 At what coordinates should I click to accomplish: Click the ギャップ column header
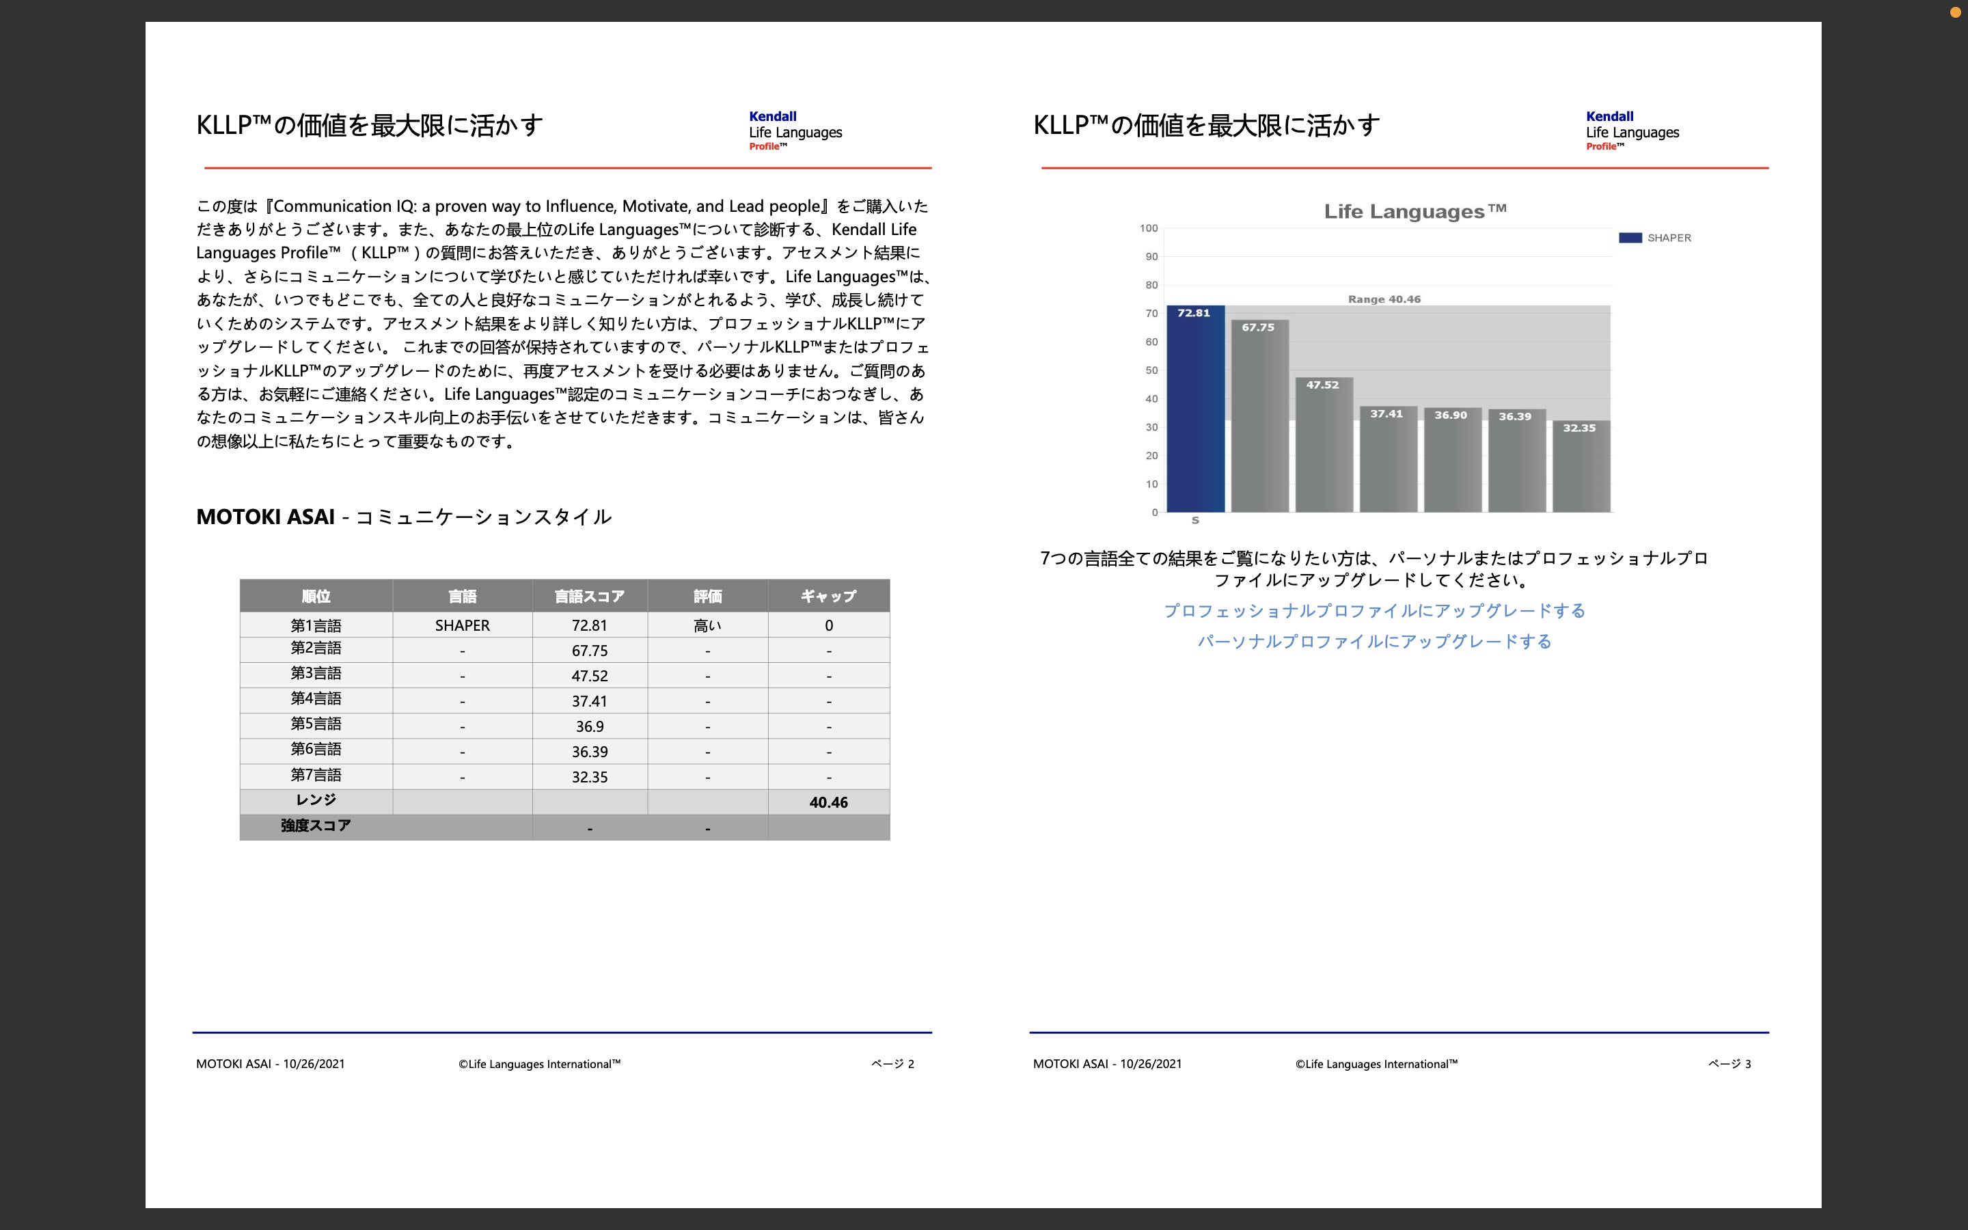828,597
